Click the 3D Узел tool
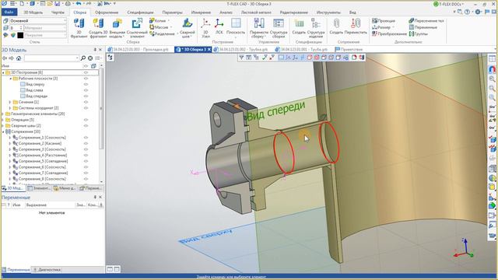 point(205,28)
